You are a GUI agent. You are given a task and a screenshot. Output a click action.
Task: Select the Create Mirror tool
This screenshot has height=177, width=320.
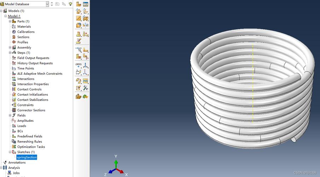86,25
